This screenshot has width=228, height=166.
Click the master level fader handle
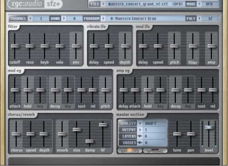[x=209, y=127]
